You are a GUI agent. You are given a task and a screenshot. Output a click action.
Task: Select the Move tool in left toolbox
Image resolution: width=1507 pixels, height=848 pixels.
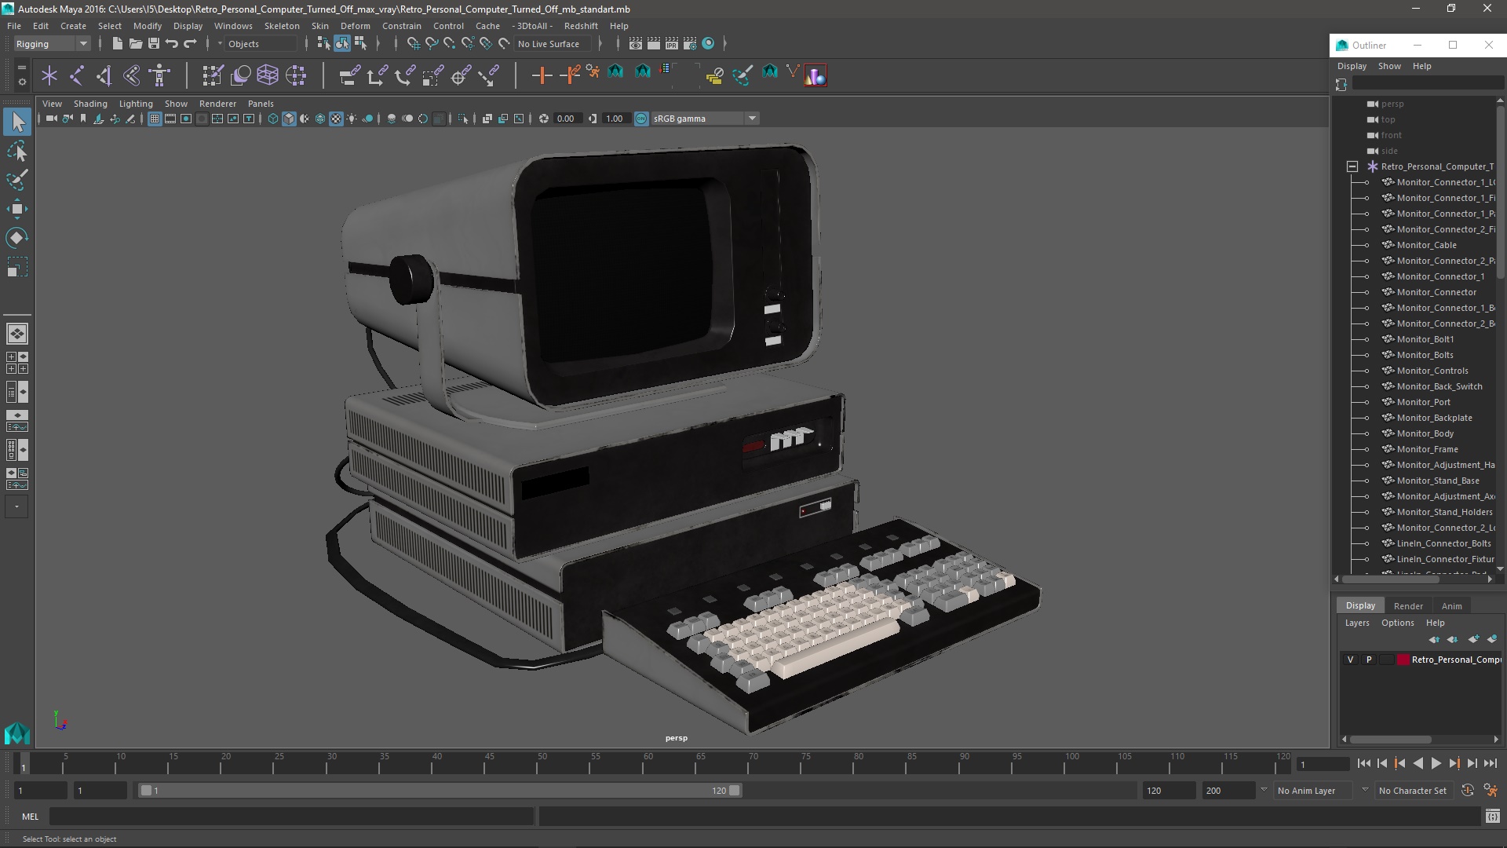click(16, 209)
